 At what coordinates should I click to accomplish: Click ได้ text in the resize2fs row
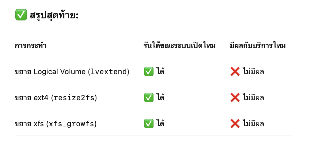(161, 97)
